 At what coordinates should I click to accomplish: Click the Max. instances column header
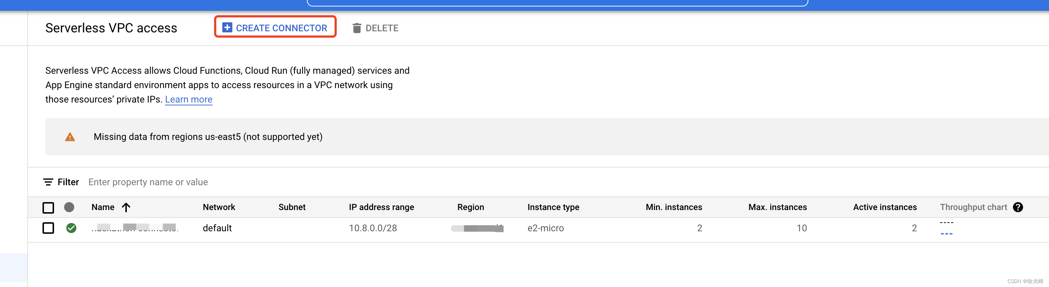[777, 207]
